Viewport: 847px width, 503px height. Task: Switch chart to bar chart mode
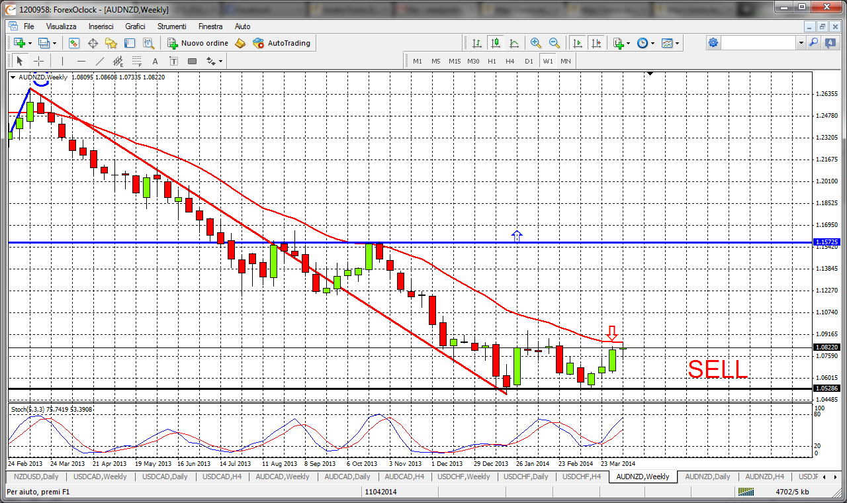click(x=476, y=43)
